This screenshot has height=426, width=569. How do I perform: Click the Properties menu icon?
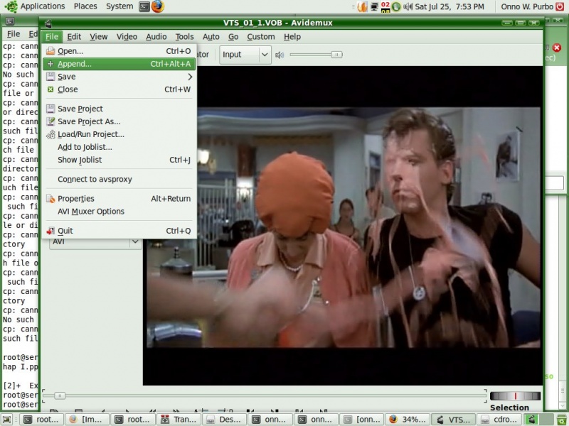[x=52, y=198]
